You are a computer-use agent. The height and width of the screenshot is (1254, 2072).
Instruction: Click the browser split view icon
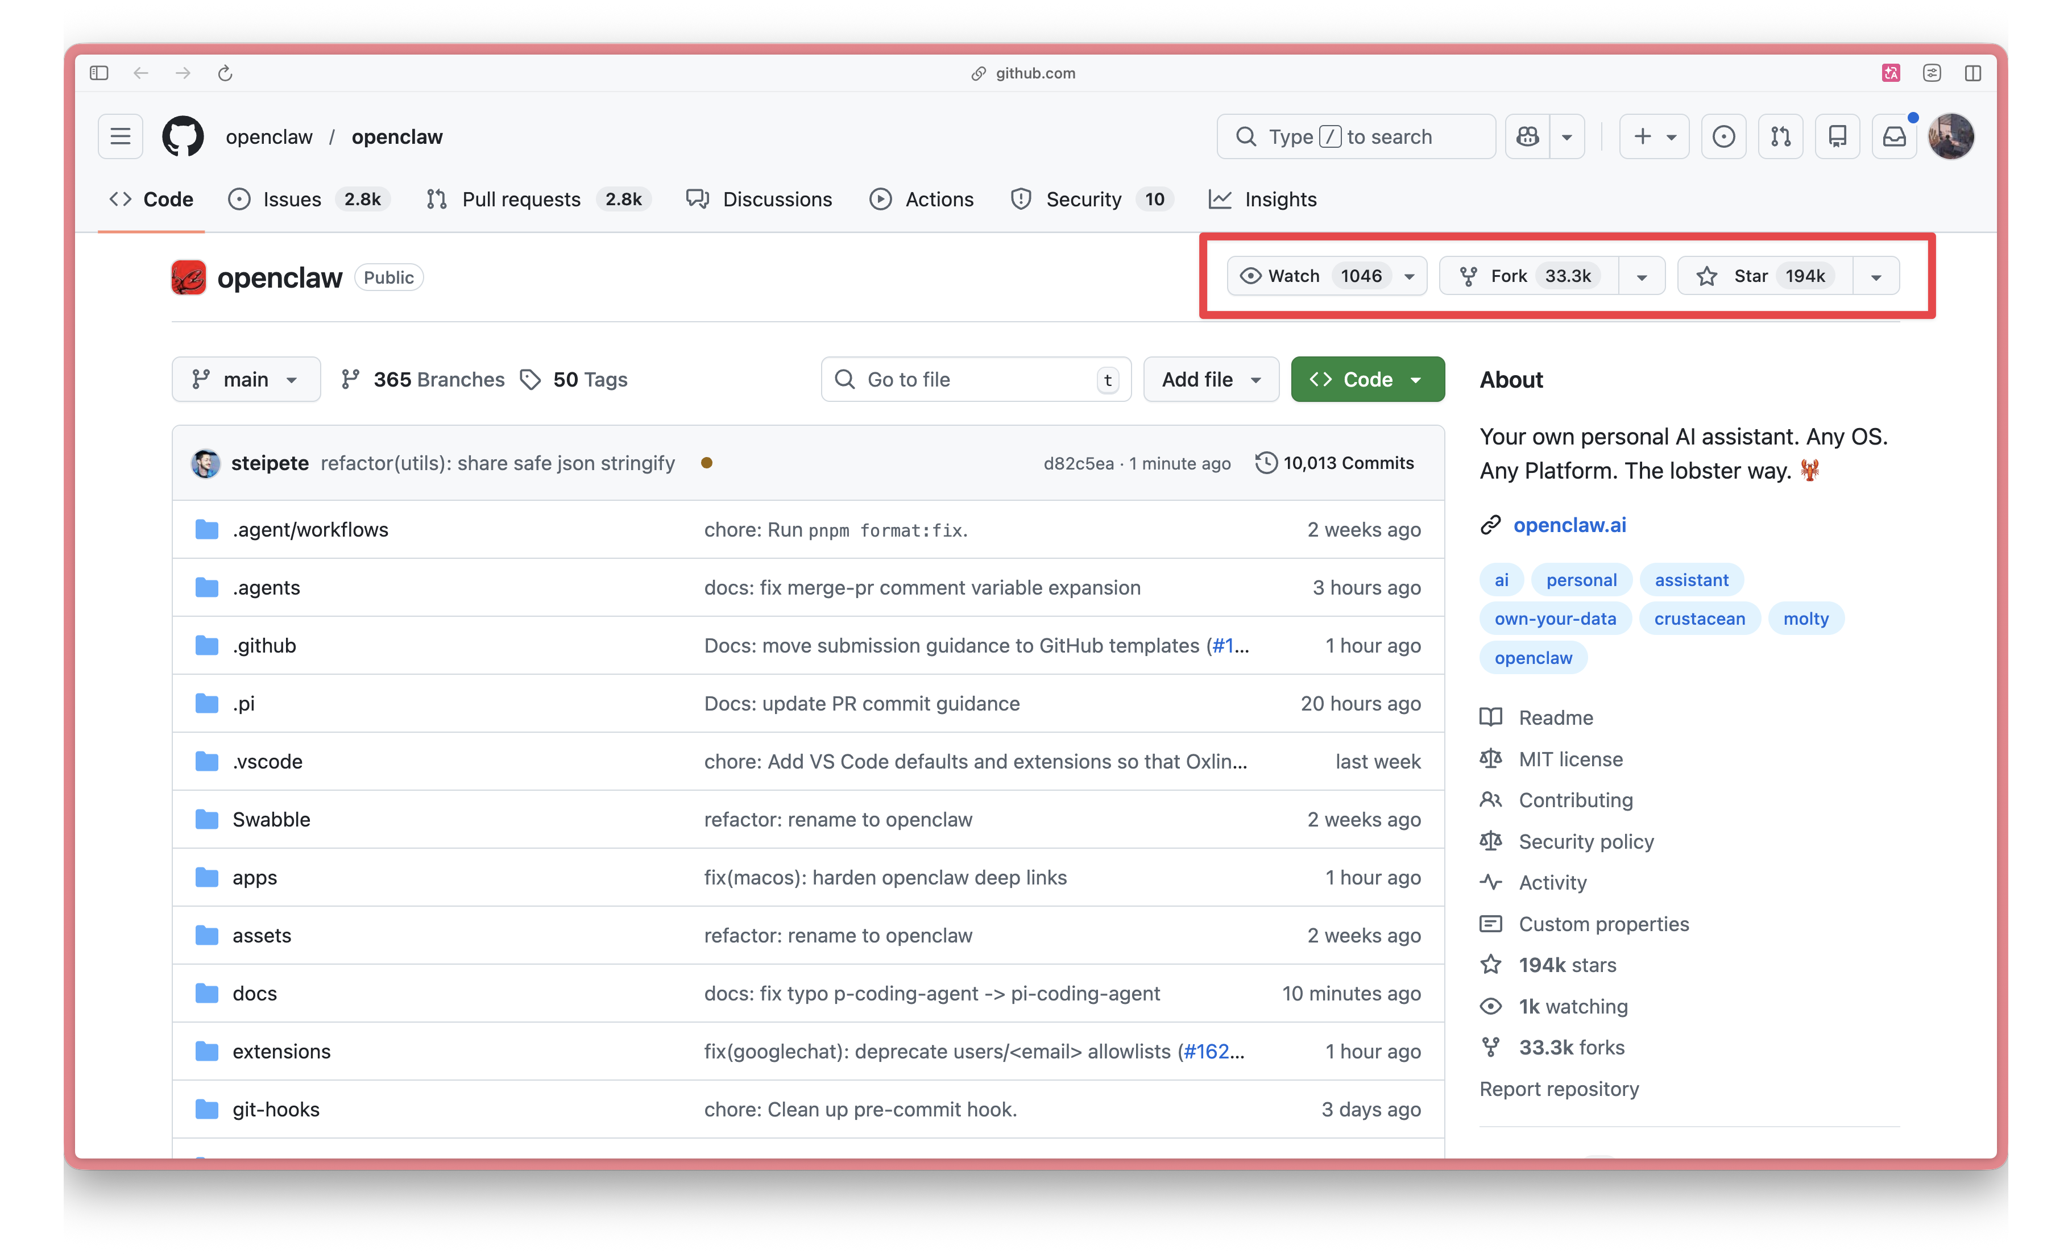pos(1972,73)
